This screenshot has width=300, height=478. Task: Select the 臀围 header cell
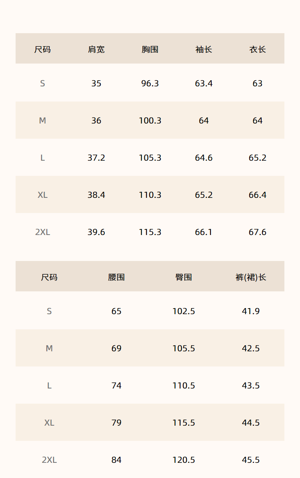click(x=184, y=277)
